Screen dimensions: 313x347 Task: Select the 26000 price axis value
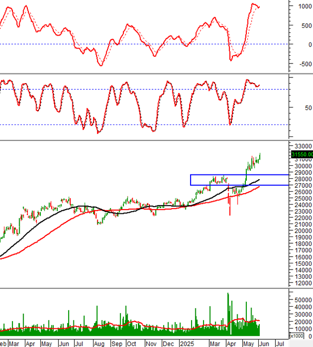[x=303, y=192]
